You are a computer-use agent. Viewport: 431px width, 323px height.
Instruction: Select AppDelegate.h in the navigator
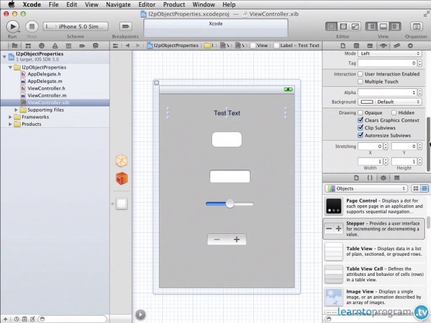(44, 74)
